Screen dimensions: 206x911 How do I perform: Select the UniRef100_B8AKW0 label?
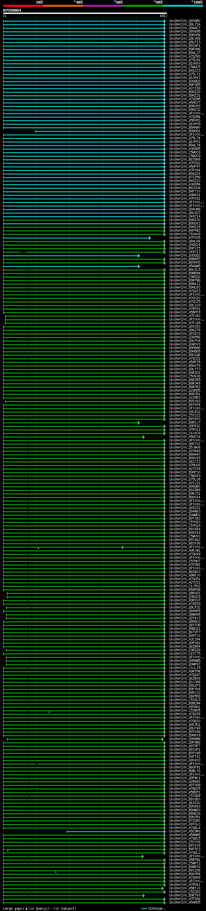184,127
